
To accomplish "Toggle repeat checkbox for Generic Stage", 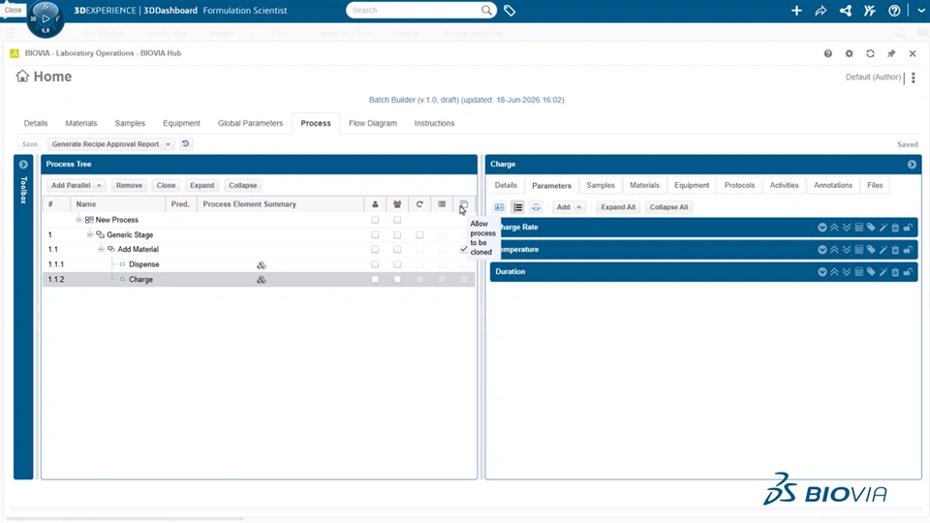I will click(x=419, y=234).
